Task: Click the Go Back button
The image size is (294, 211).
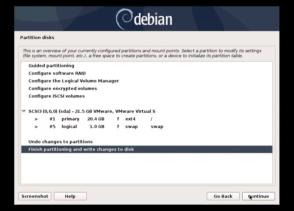Action: tap(223, 196)
